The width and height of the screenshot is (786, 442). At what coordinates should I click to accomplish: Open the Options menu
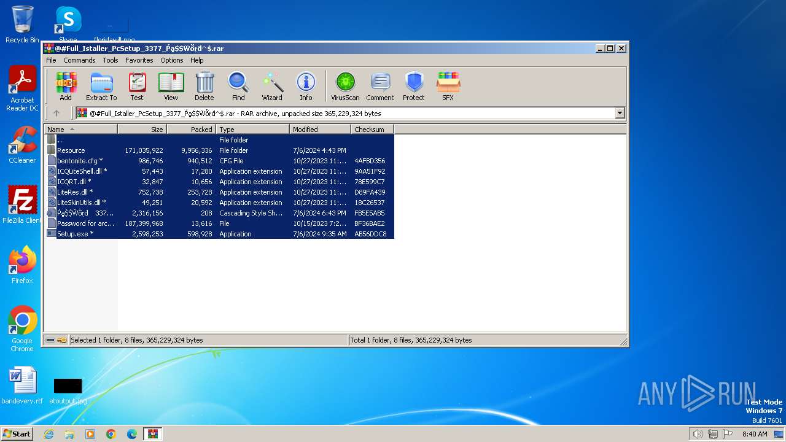tap(172, 60)
